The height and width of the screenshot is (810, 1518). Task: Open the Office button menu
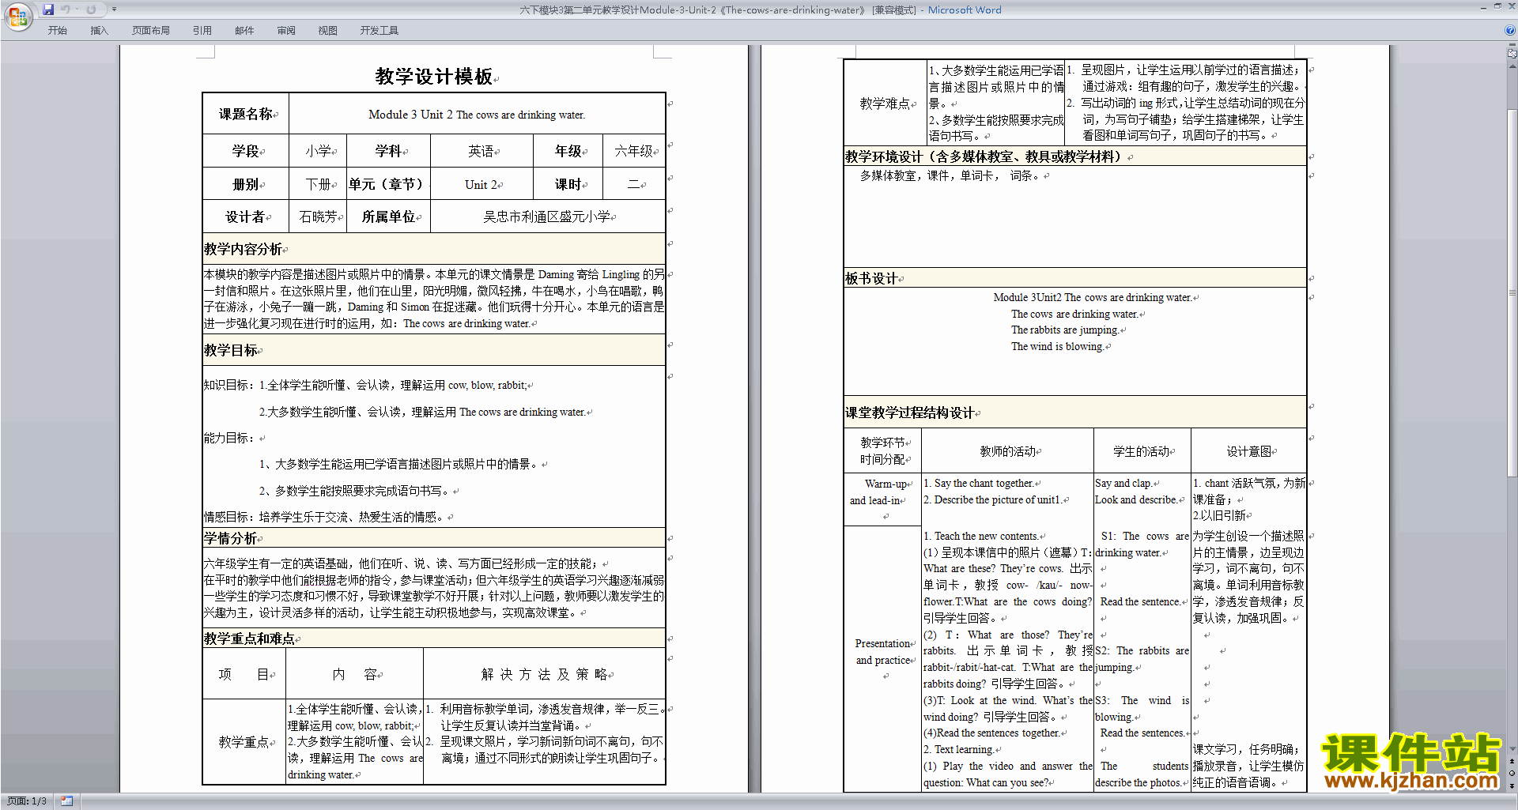click(x=17, y=16)
